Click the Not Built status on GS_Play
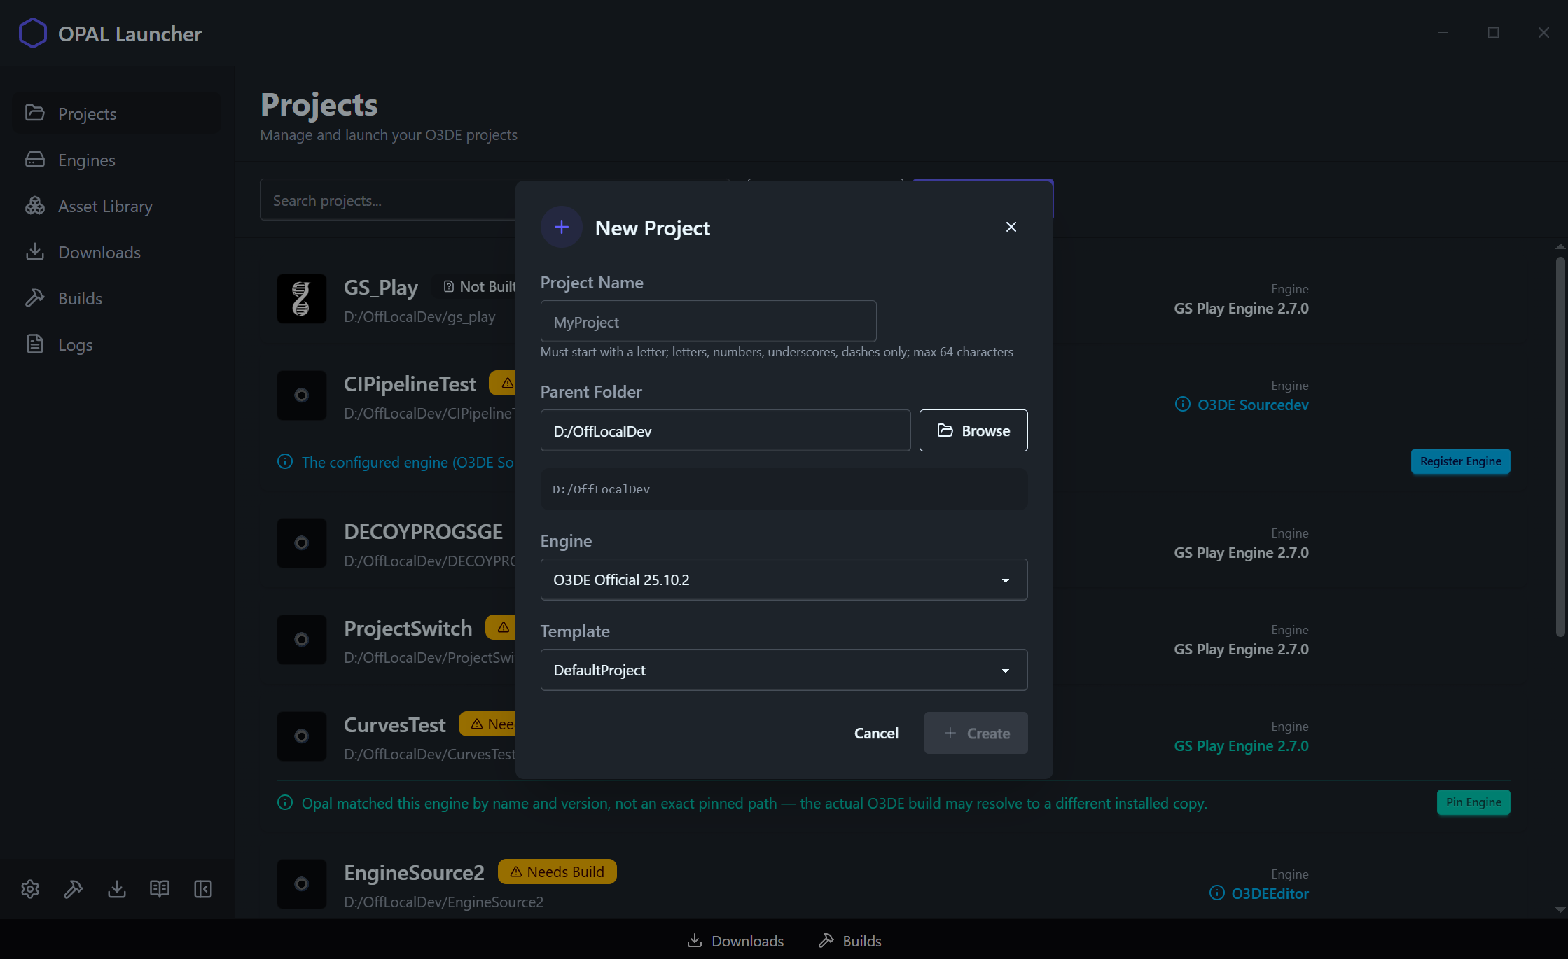Viewport: 1568px width, 959px height. [x=480, y=286]
